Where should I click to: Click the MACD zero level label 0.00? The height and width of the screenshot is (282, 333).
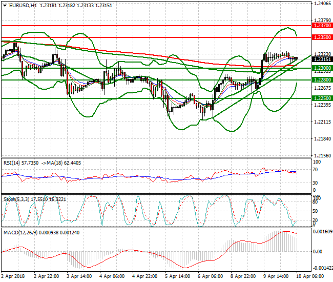pyautogui.click(x=318, y=252)
